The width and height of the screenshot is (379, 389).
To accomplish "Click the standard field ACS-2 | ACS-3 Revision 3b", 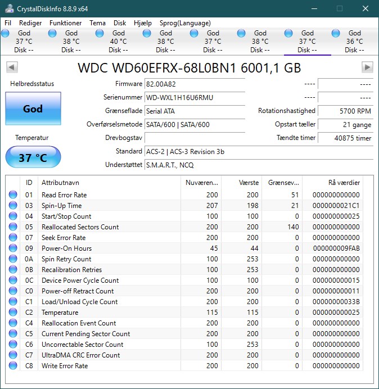I will tap(259, 151).
